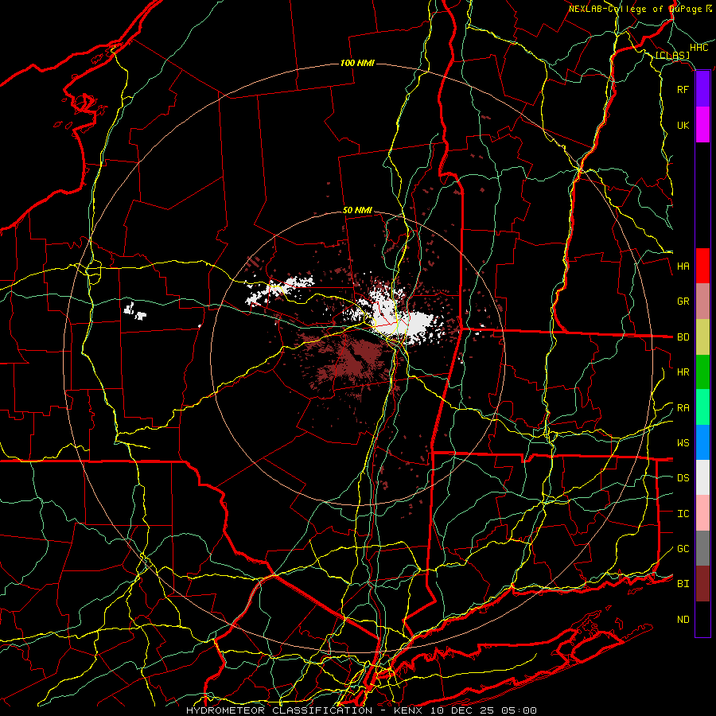Click the HR legend label
Viewport: 716px width, 716px height.
pyautogui.click(x=683, y=372)
